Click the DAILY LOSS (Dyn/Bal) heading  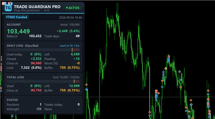click(23, 46)
